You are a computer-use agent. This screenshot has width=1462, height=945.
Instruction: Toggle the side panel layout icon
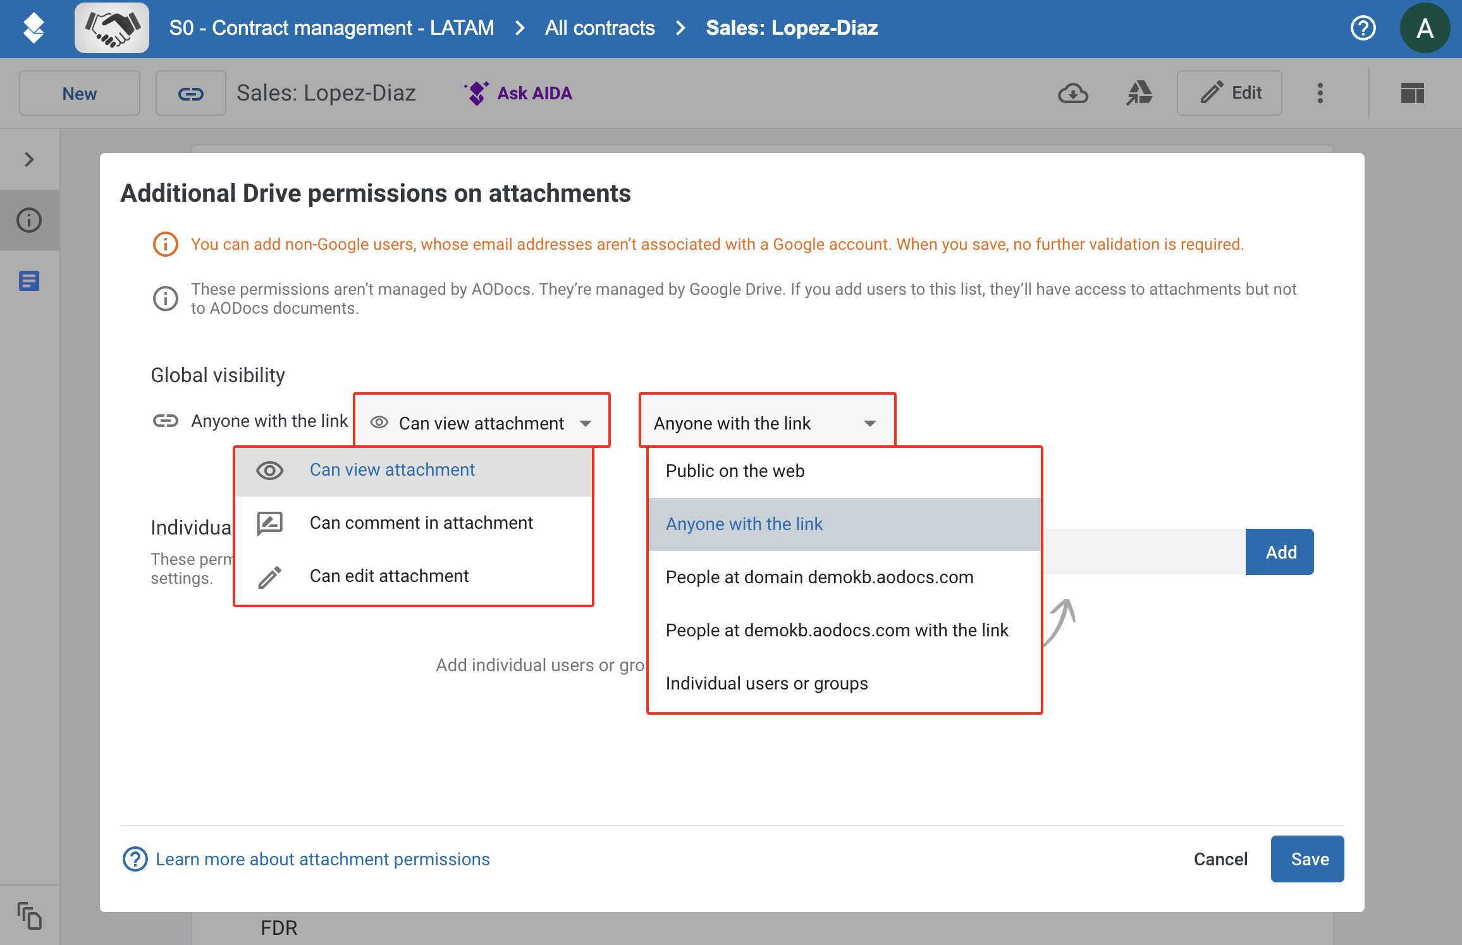(x=1412, y=94)
